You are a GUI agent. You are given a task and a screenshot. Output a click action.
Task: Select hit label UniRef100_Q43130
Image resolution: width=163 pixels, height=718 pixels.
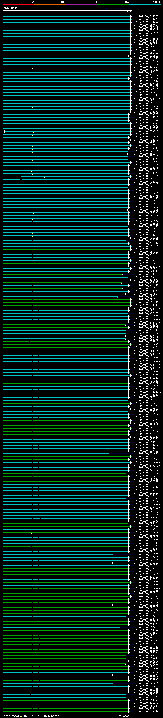[146, 42]
